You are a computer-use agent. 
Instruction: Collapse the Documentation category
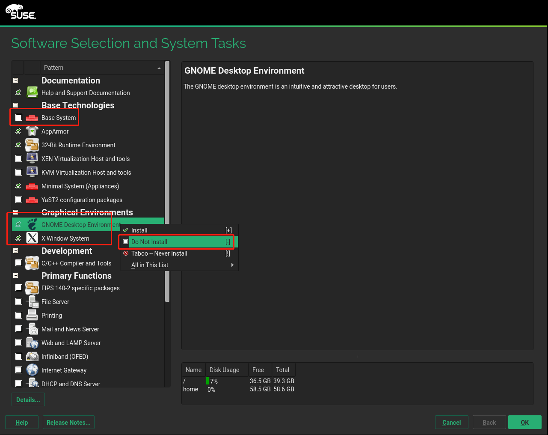click(x=16, y=80)
